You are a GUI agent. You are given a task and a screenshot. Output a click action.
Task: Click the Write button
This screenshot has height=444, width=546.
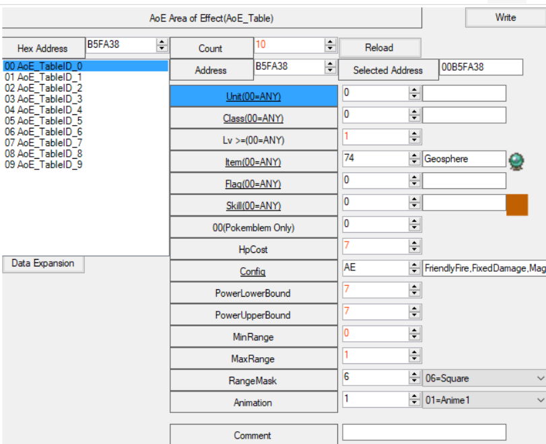pyautogui.click(x=506, y=17)
